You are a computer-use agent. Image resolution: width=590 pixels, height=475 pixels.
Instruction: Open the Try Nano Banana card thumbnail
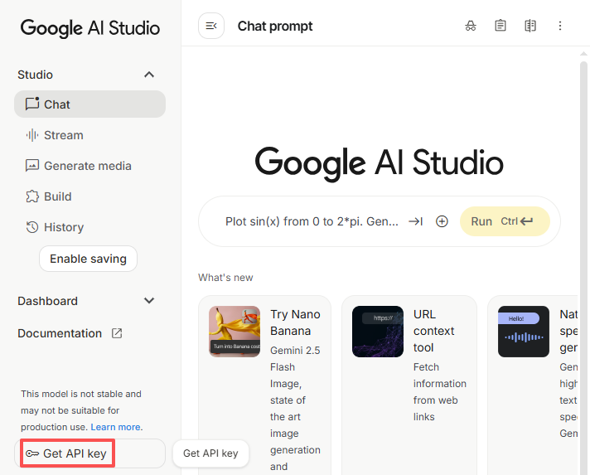tap(235, 332)
